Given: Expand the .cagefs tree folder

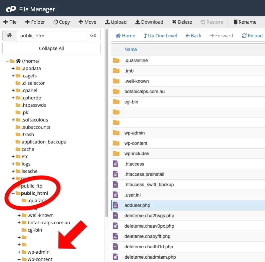Looking at the screenshot, I should point(13,76).
